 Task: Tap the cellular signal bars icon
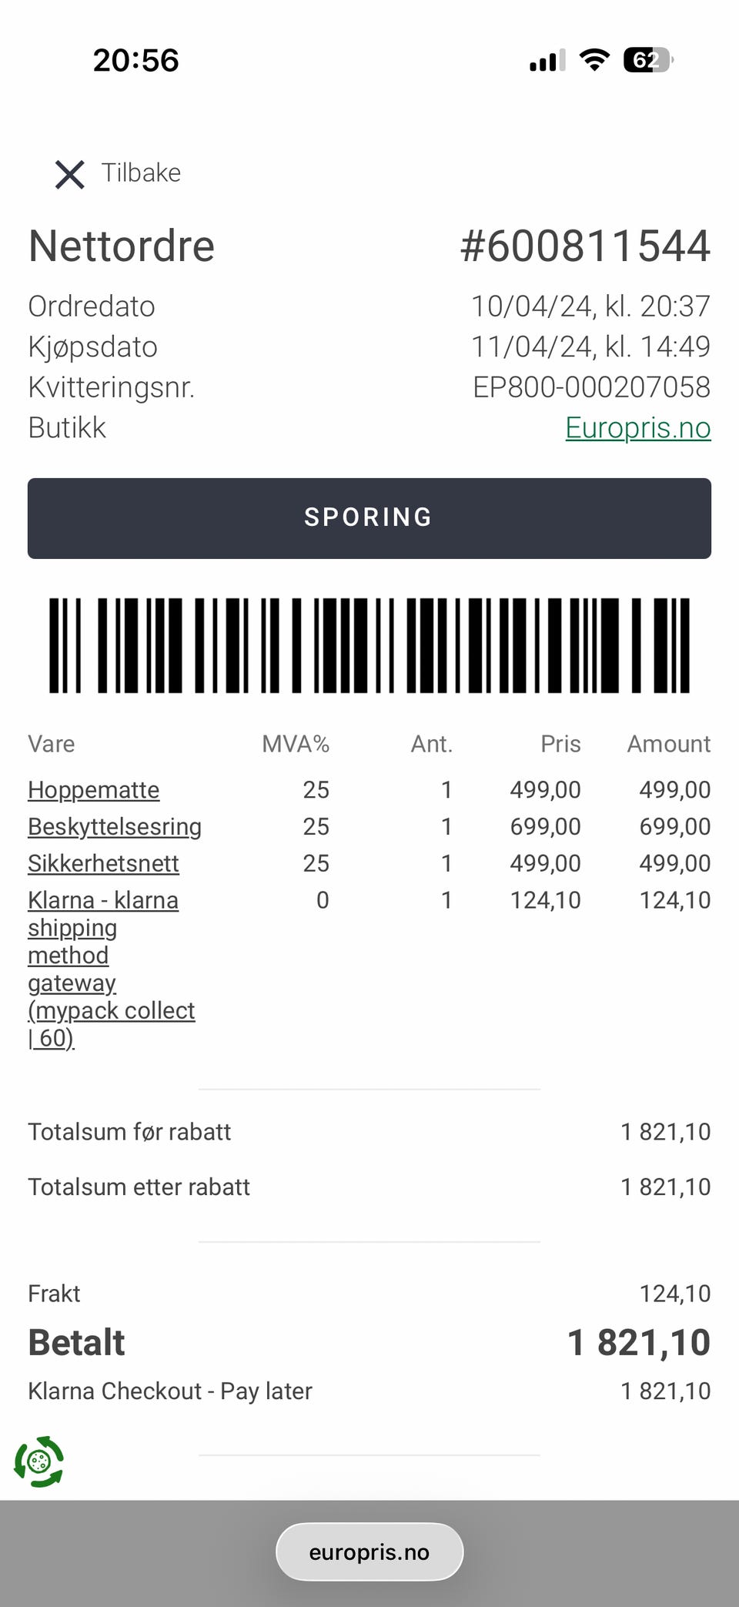click(x=547, y=60)
